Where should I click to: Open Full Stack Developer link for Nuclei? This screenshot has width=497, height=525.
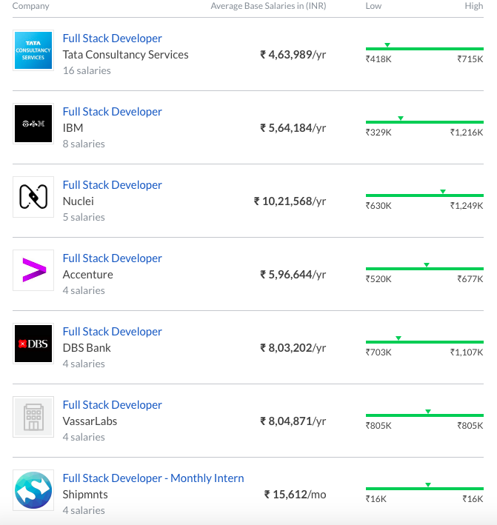point(112,185)
